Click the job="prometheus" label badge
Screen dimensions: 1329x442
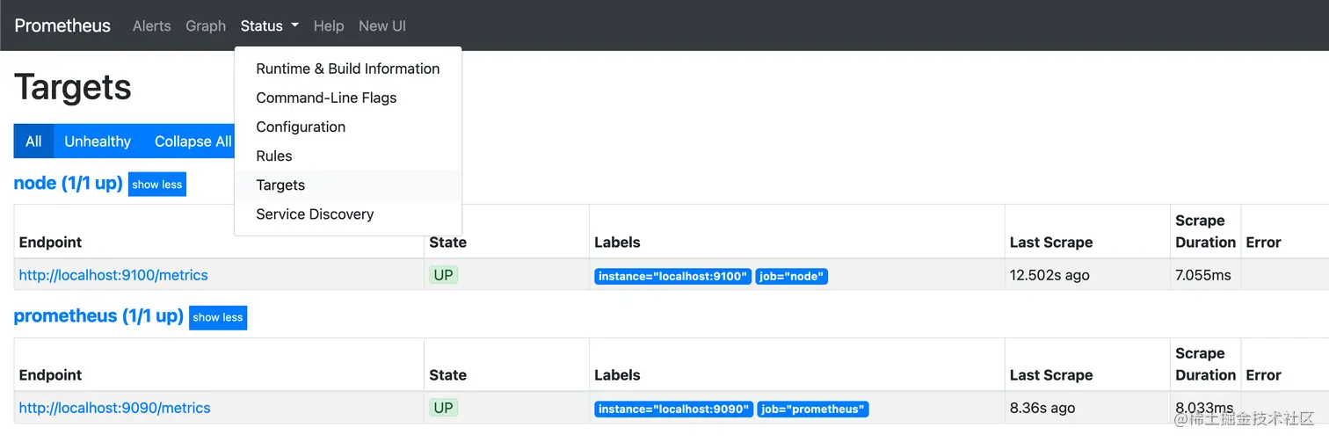coord(813,409)
